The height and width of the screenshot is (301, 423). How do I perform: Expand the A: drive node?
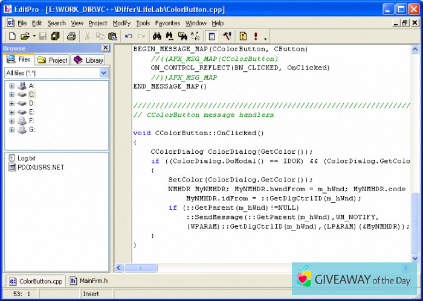click(x=11, y=86)
